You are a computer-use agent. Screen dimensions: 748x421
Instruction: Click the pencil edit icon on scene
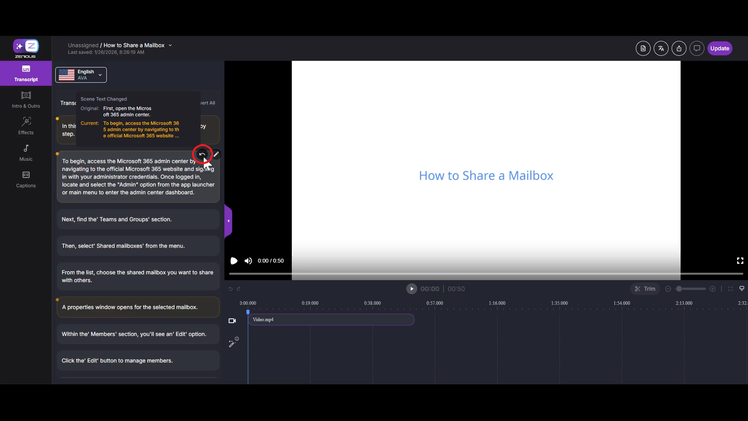pos(216,154)
